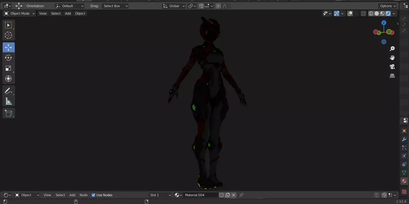Screen dimensions: 409x204
Task: Choose the Annotate pencil tool
Action: tap(8, 91)
